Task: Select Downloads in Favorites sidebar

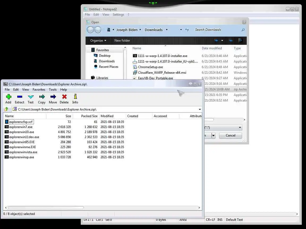Action: pyautogui.click(x=107, y=61)
